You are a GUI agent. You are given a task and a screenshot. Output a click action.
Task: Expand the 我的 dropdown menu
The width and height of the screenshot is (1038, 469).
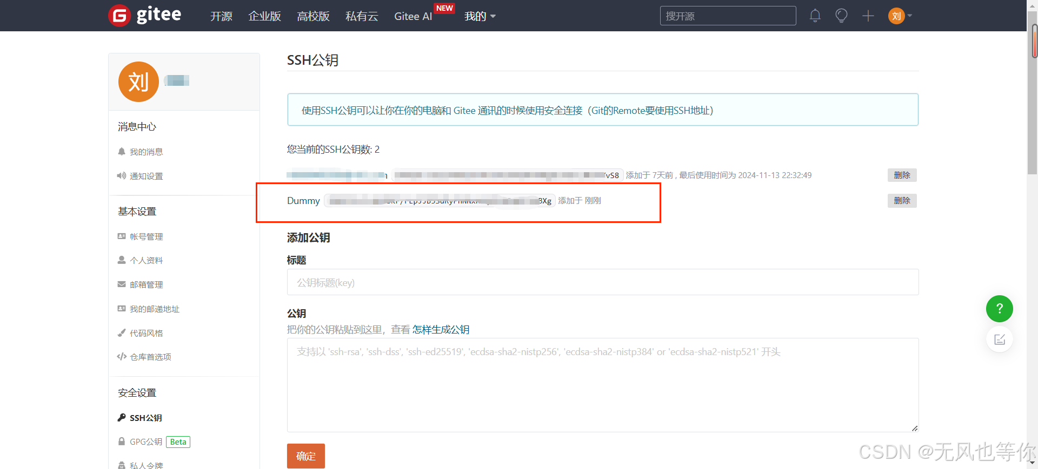click(x=480, y=16)
